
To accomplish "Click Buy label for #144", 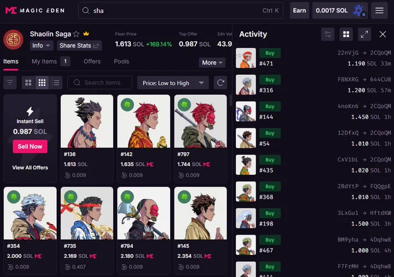I will click(x=269, y=106).
